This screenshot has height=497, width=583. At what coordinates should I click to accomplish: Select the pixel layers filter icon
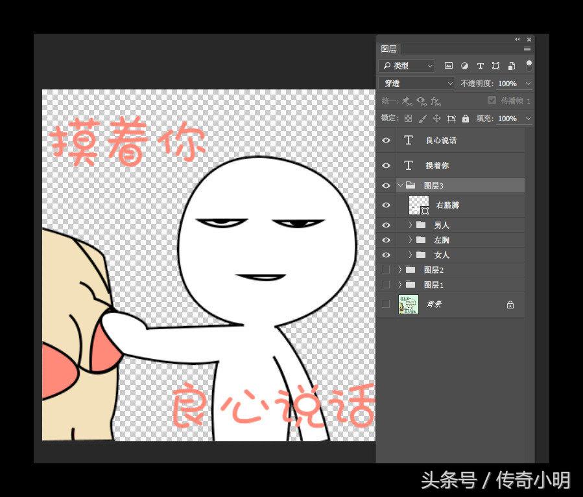[x=449, y=65]
